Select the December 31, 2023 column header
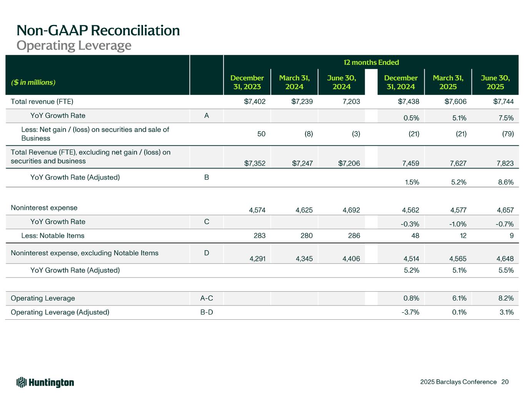Viewport: 525px width, 393px height. point(247,82)
